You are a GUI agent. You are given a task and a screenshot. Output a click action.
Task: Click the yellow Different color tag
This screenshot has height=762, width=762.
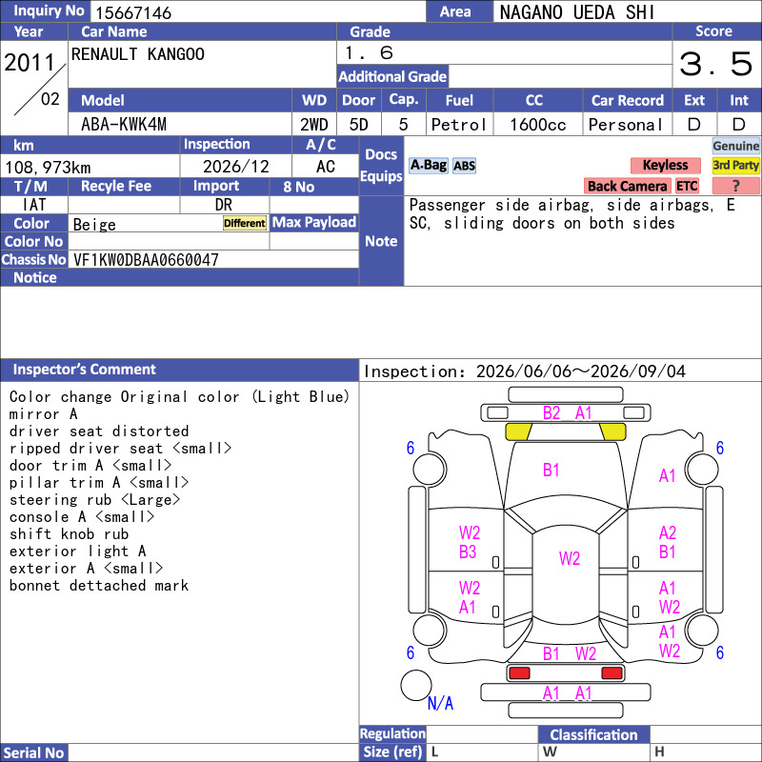[x=245, y=223]
